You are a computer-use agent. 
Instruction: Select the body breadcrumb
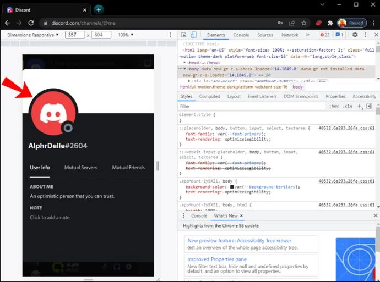point(297,87)
